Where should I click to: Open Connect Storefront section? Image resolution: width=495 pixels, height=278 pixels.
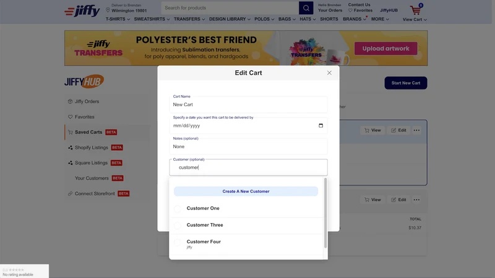tap(95, 193)
